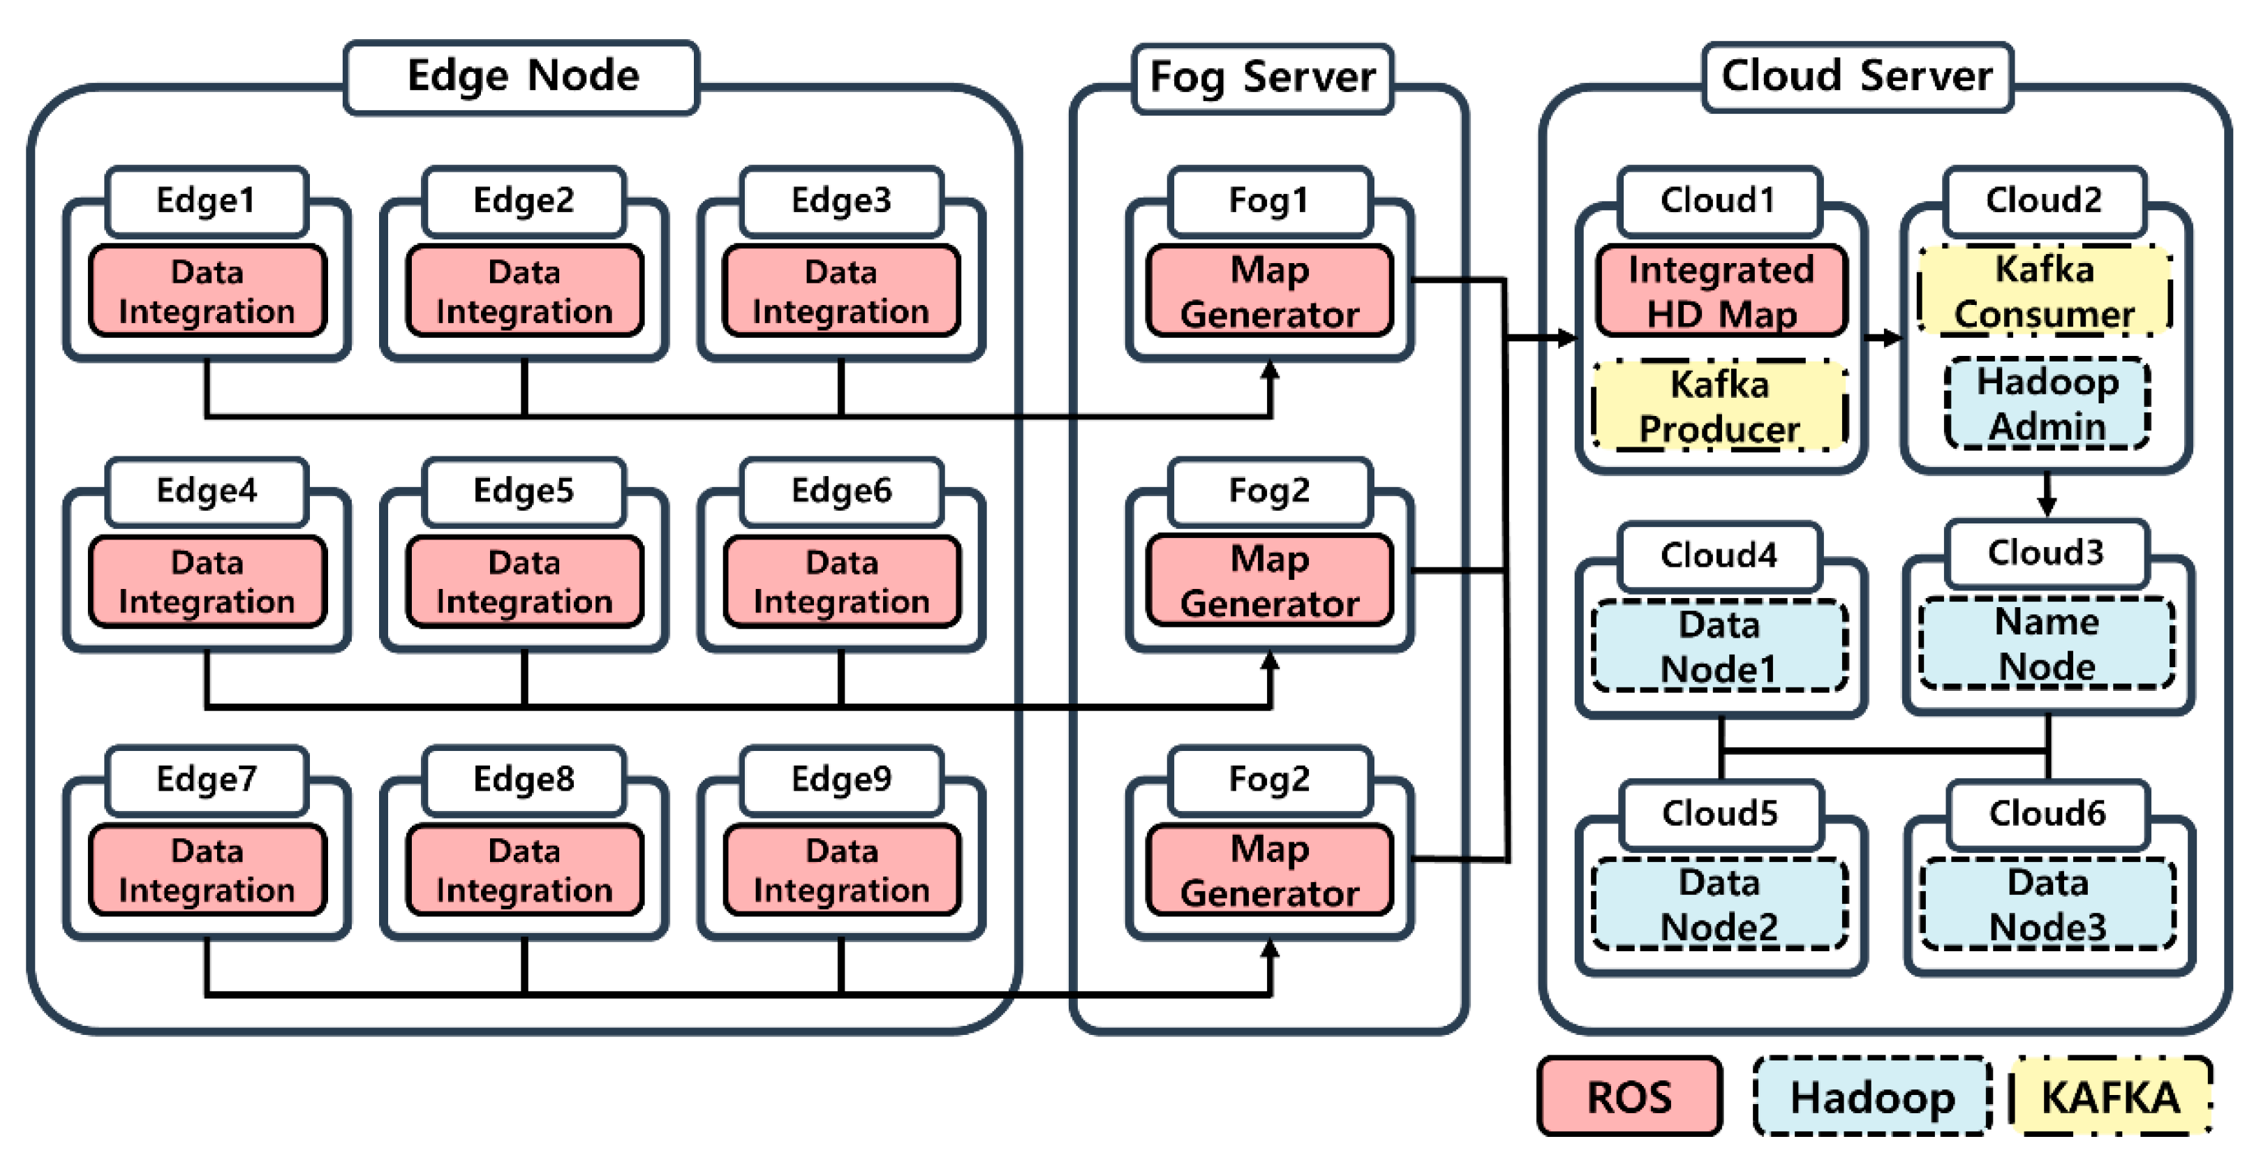Click the Edge7 label box

[206, 780]
